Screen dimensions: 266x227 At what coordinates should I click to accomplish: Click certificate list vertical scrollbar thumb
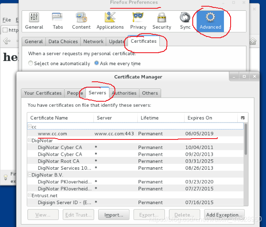coord(246,139)
